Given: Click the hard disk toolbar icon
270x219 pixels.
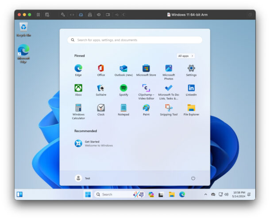Looking at the screenshot, I should coord(81,15).
